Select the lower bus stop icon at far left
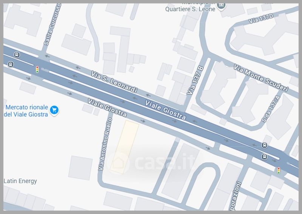This screenshot has width=302, height=214. pos(11,64)
